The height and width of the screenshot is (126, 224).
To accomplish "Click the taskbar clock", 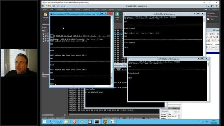I will pyautogui.click(x=214, y=122).
